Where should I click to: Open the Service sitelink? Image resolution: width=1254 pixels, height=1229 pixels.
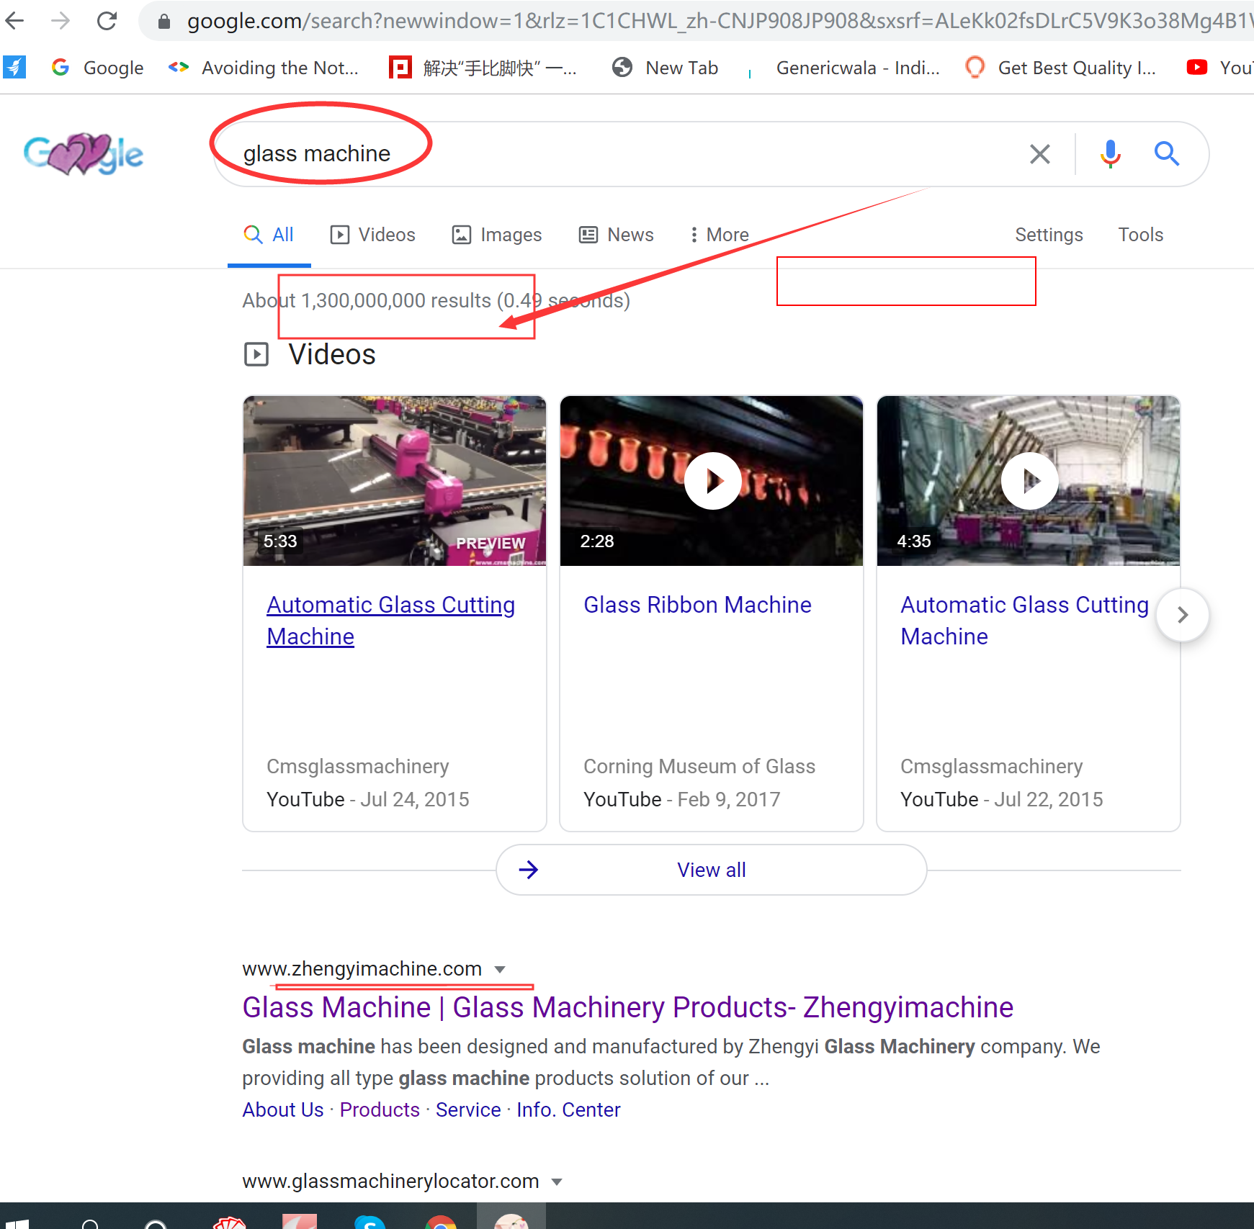[468, 1109]
